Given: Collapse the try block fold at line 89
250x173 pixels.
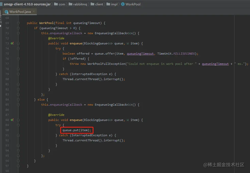Looking at the screenshot, I should pos(18,125).
